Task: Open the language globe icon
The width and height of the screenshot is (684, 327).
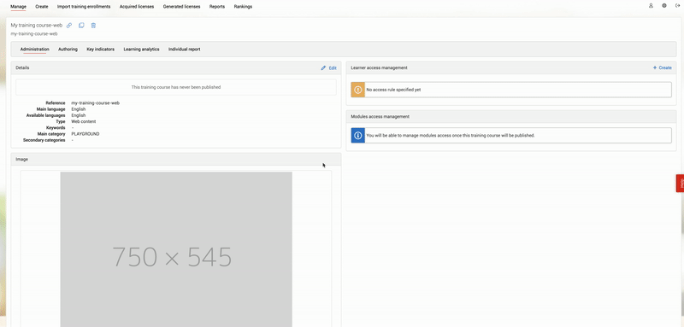Action: coord(664,6)
